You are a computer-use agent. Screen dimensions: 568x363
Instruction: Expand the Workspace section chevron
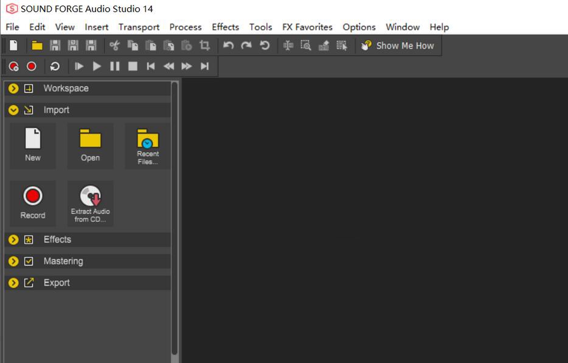tap(13, 88)
